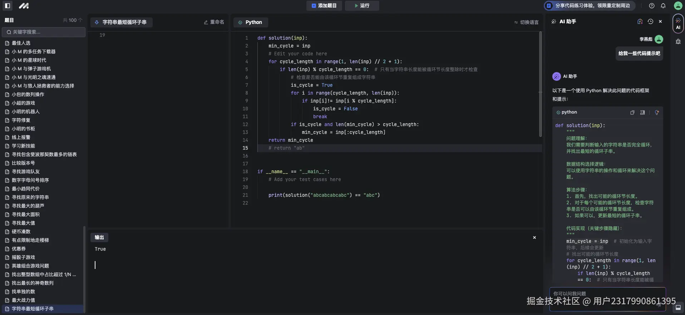Click the lightbulb icon on code block
Viewport: 685px width, 315px height.
tap(657, 112)
